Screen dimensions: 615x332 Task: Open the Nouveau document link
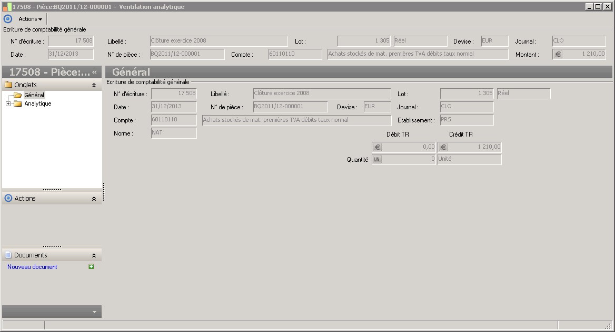tap(32, 267)
